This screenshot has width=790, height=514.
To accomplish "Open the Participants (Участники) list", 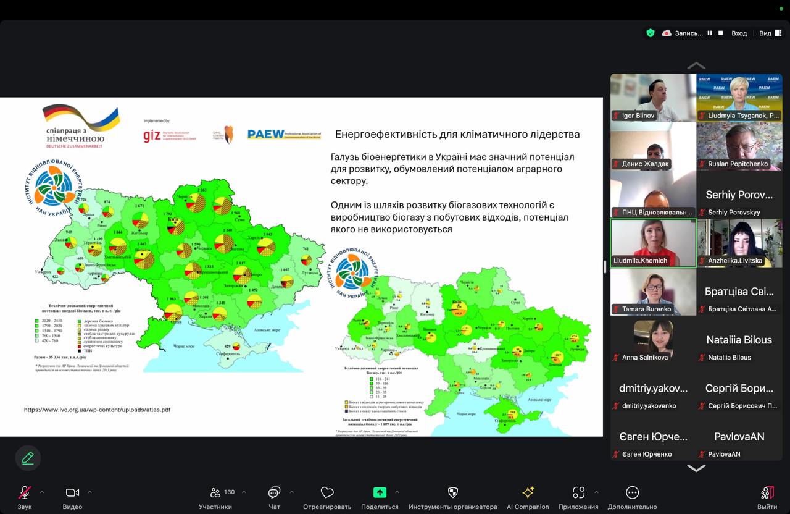I will [x=215, y=493].
